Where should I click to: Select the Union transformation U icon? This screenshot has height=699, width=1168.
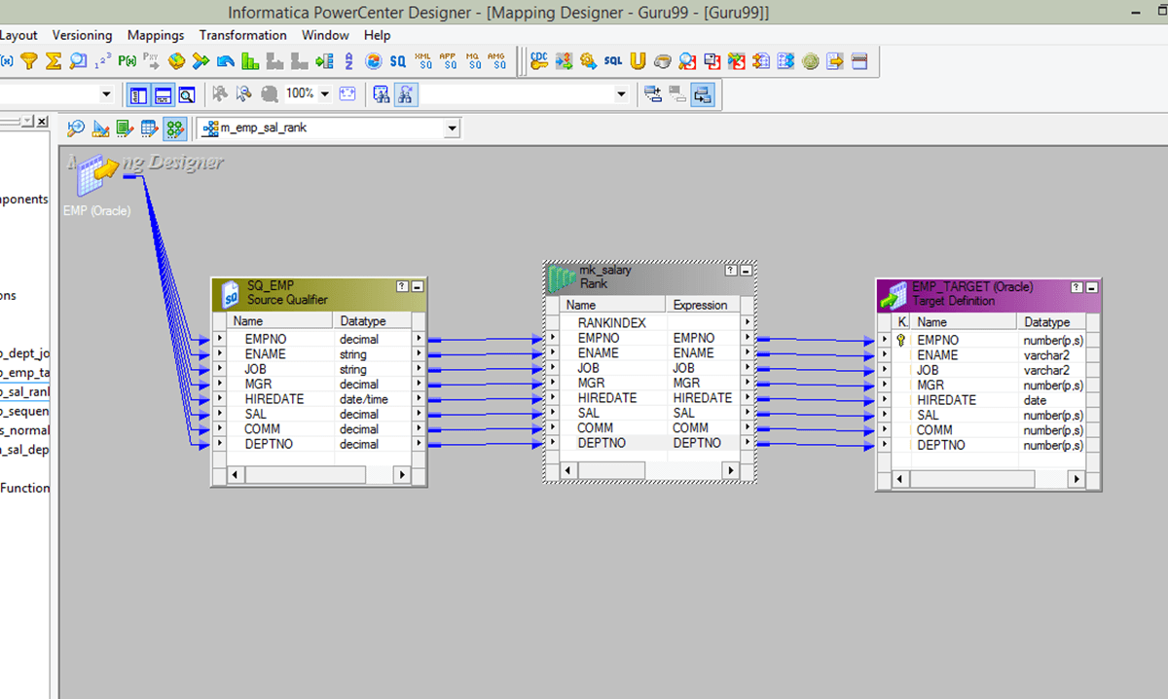point(638,61)
